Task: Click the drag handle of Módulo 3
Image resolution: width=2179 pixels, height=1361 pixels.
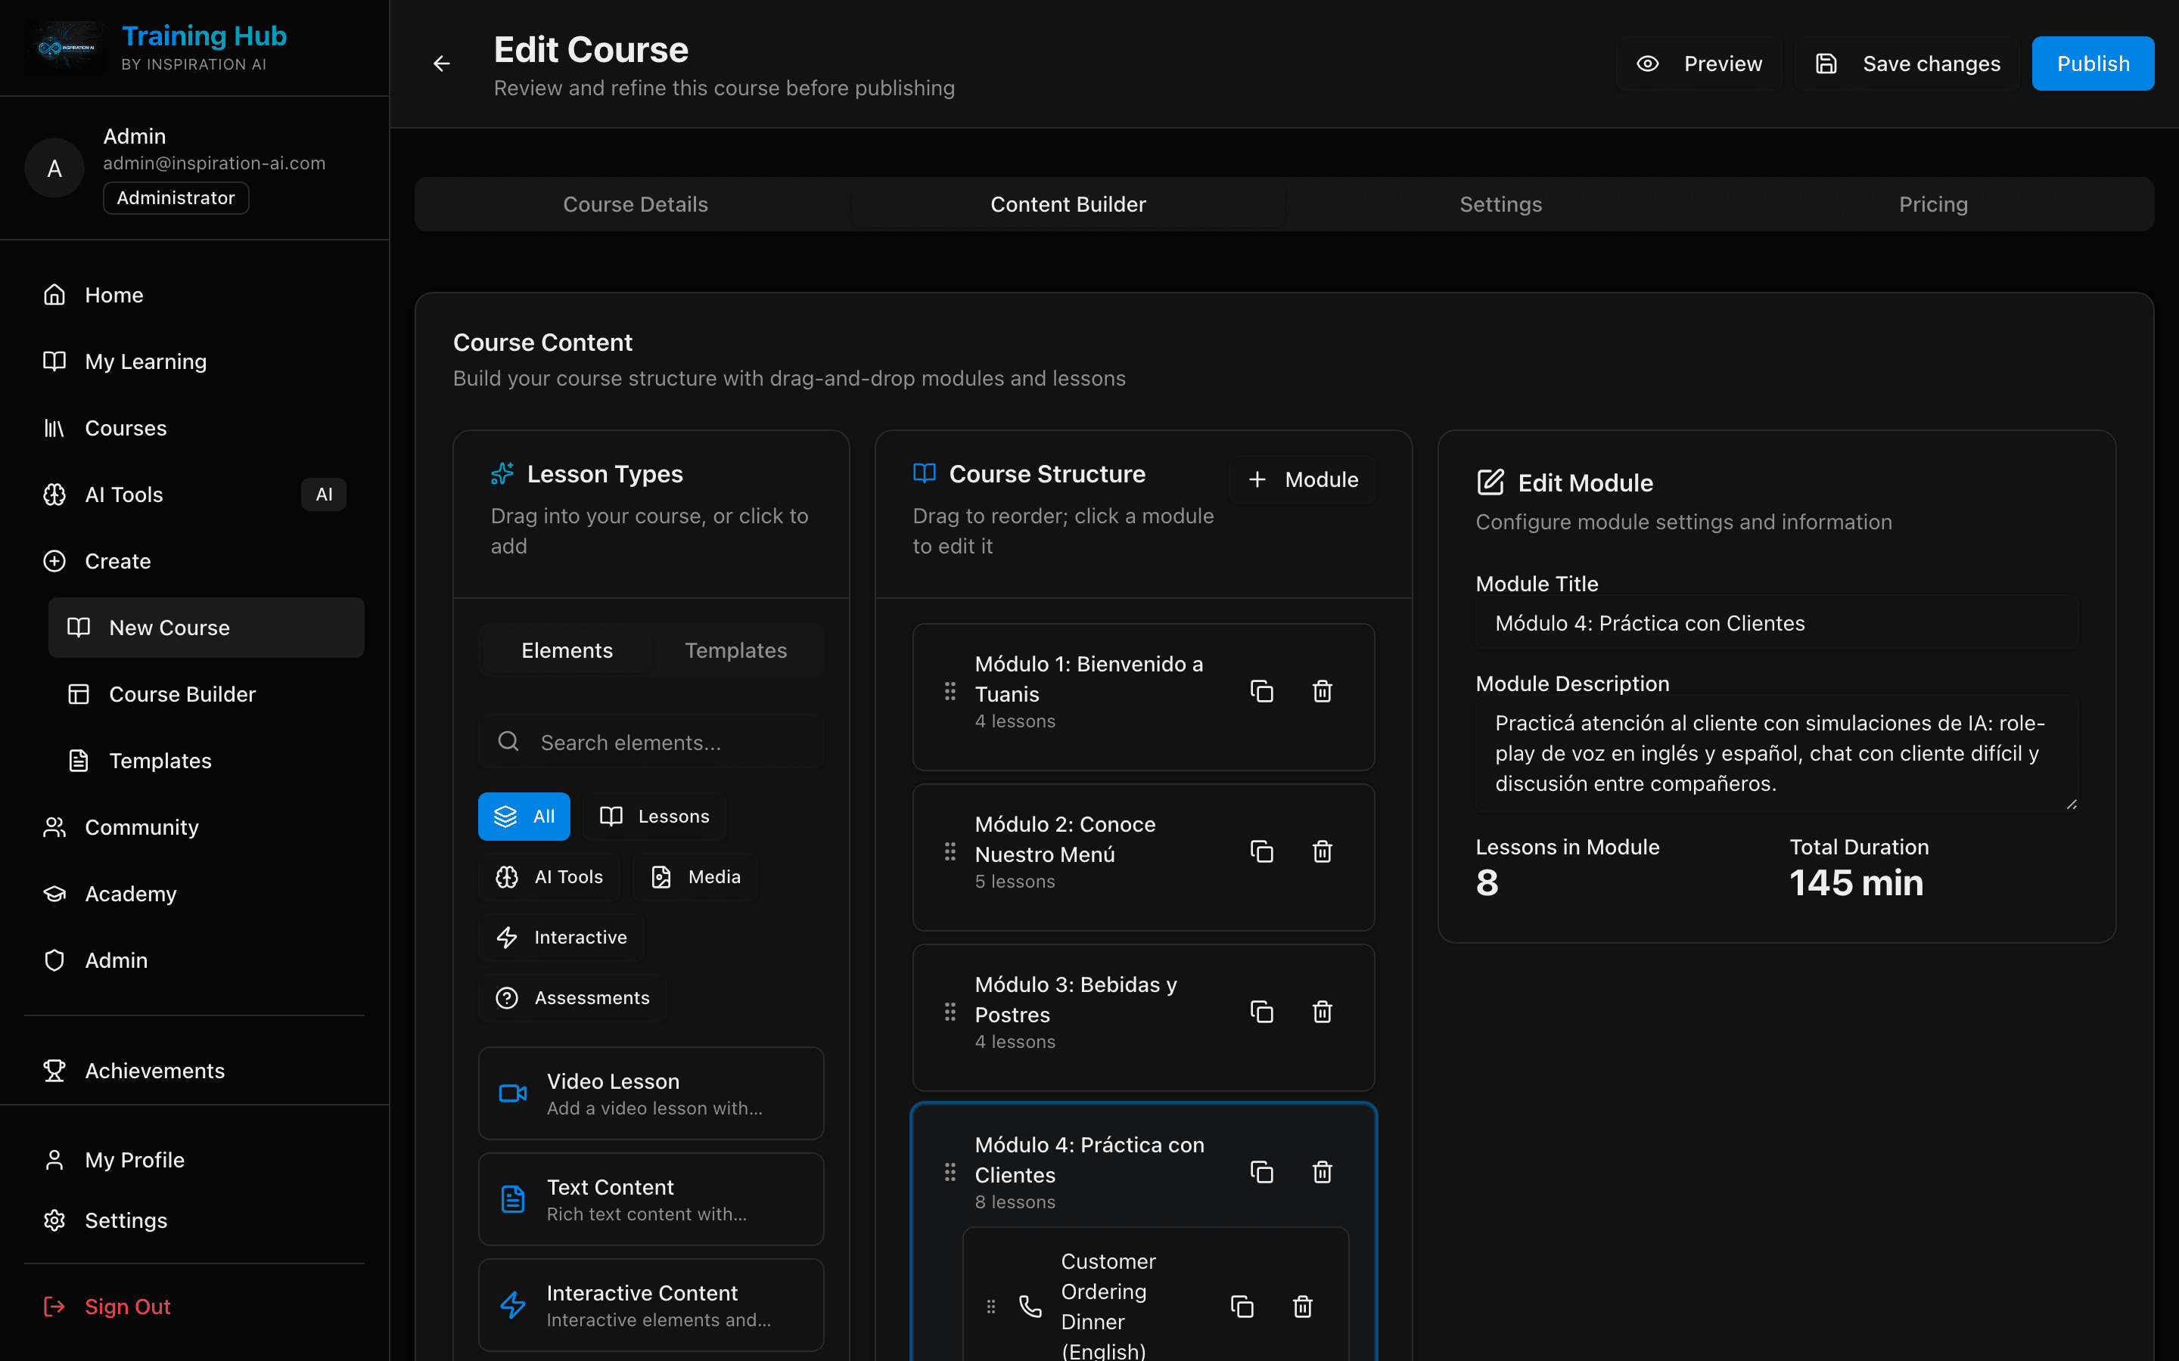Action: point(950,1012)
